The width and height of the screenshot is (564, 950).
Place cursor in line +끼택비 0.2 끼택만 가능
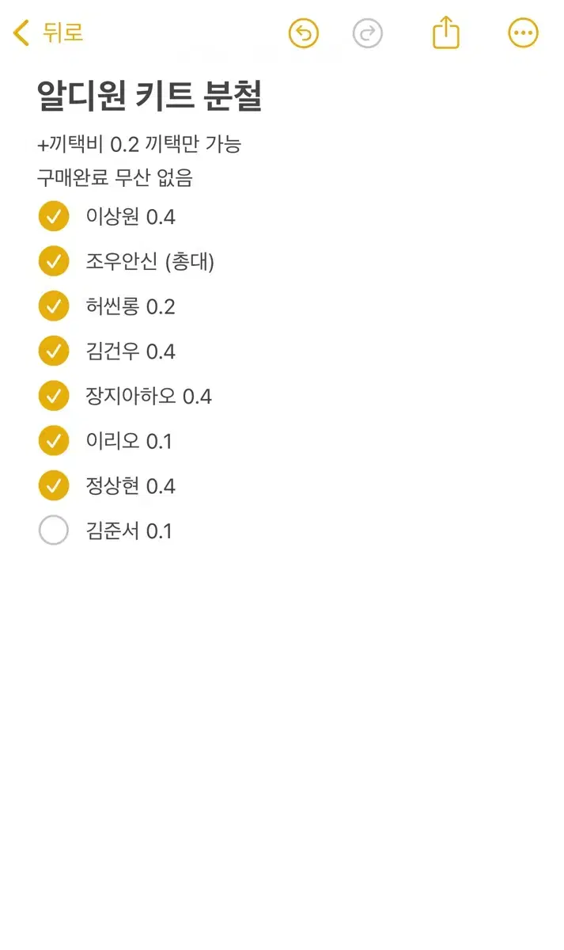(x=140, y=144)
